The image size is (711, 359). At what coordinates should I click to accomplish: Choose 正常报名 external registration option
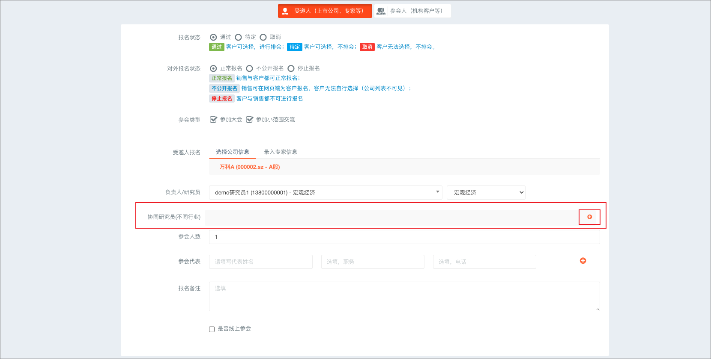tap(213, 68)
